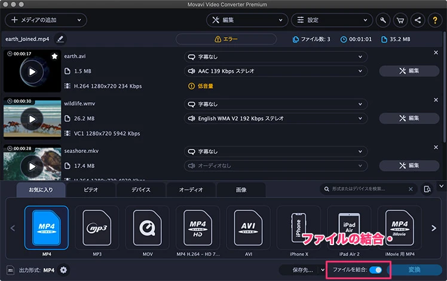Click the wrench activation icon

(383, 20)
